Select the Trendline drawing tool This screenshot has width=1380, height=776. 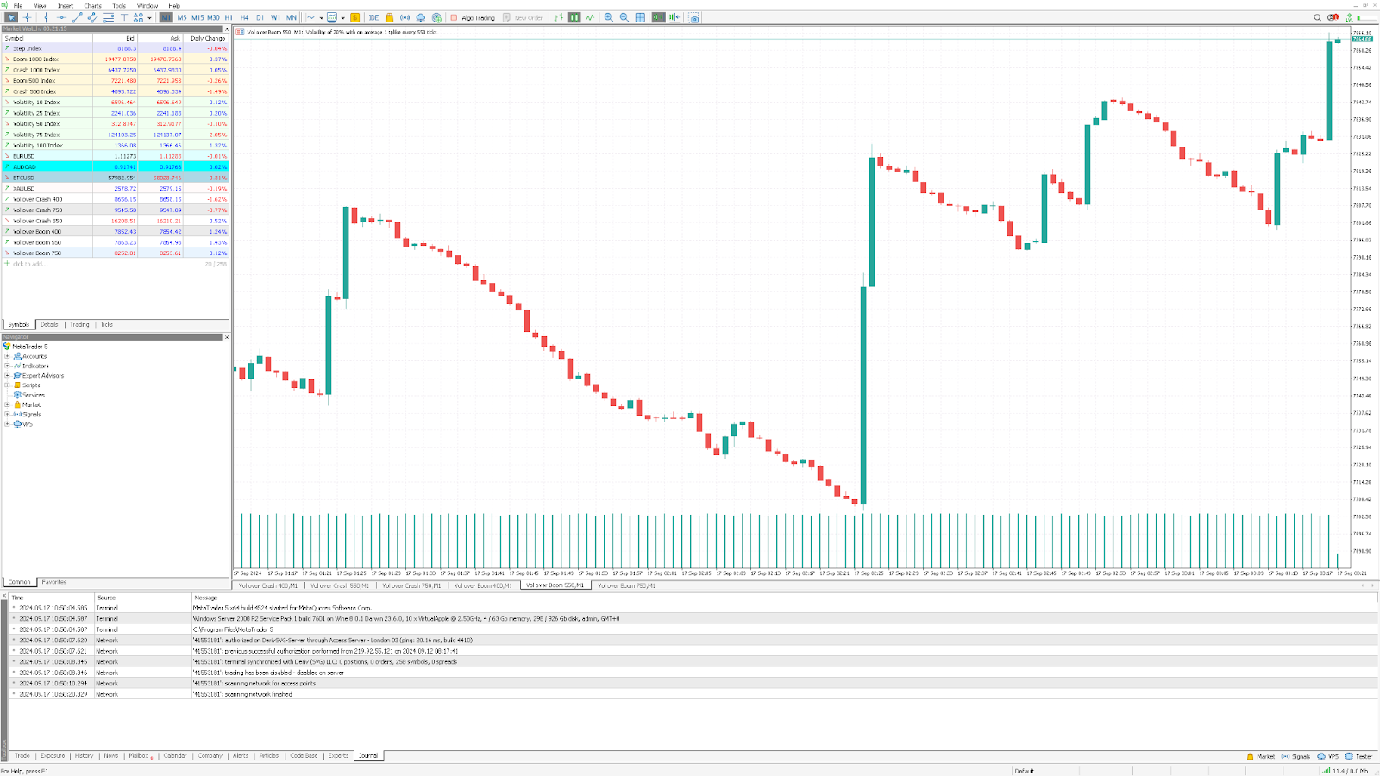pyautogui.click(x=77, y=17)
